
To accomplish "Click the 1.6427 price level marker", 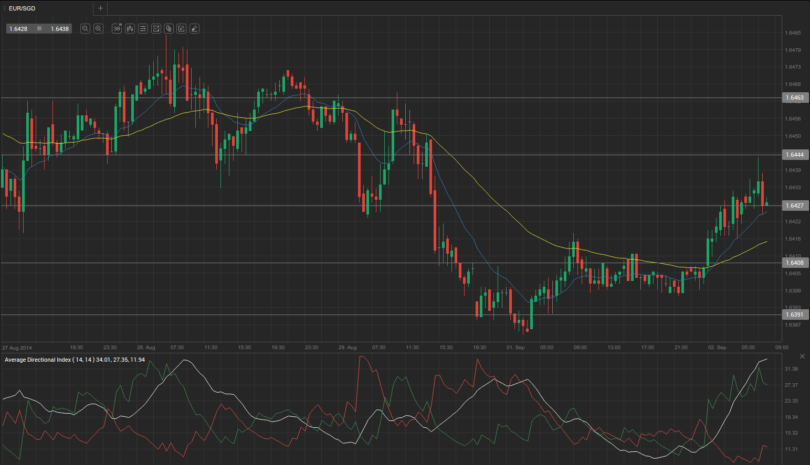I will [794, 206].
